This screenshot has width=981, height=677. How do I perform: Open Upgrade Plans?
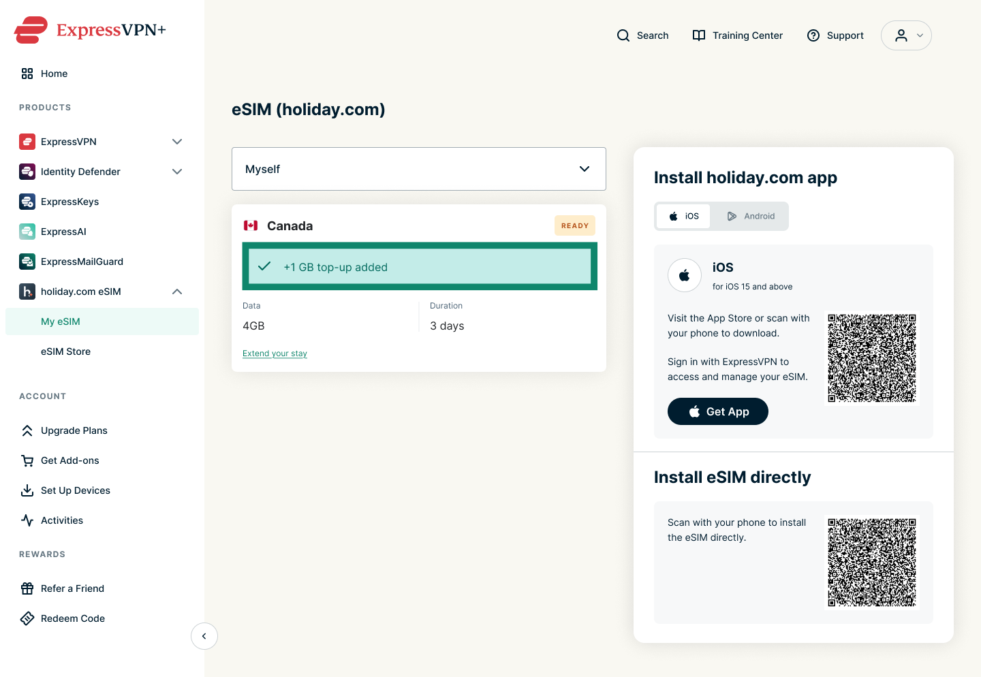[102, 430]
